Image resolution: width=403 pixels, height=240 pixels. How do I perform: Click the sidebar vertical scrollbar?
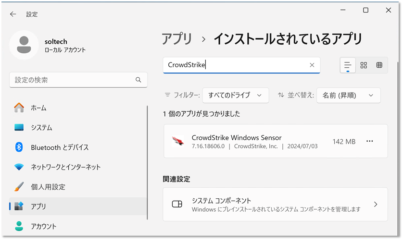147,163
